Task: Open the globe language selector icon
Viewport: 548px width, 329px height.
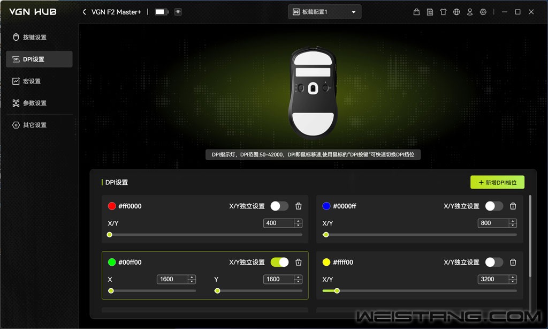Action: (x=456, y=12)
